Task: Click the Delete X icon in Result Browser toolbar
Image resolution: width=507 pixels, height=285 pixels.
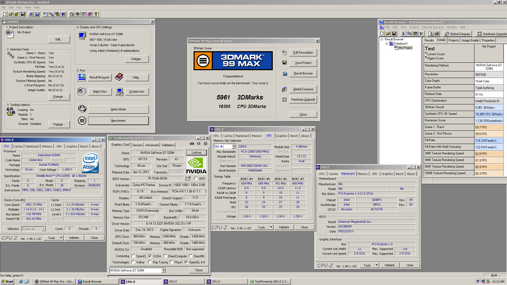Action: 421,34
